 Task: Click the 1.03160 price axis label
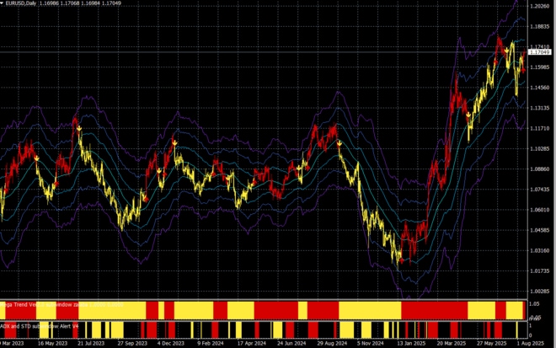tap(540, 251)
